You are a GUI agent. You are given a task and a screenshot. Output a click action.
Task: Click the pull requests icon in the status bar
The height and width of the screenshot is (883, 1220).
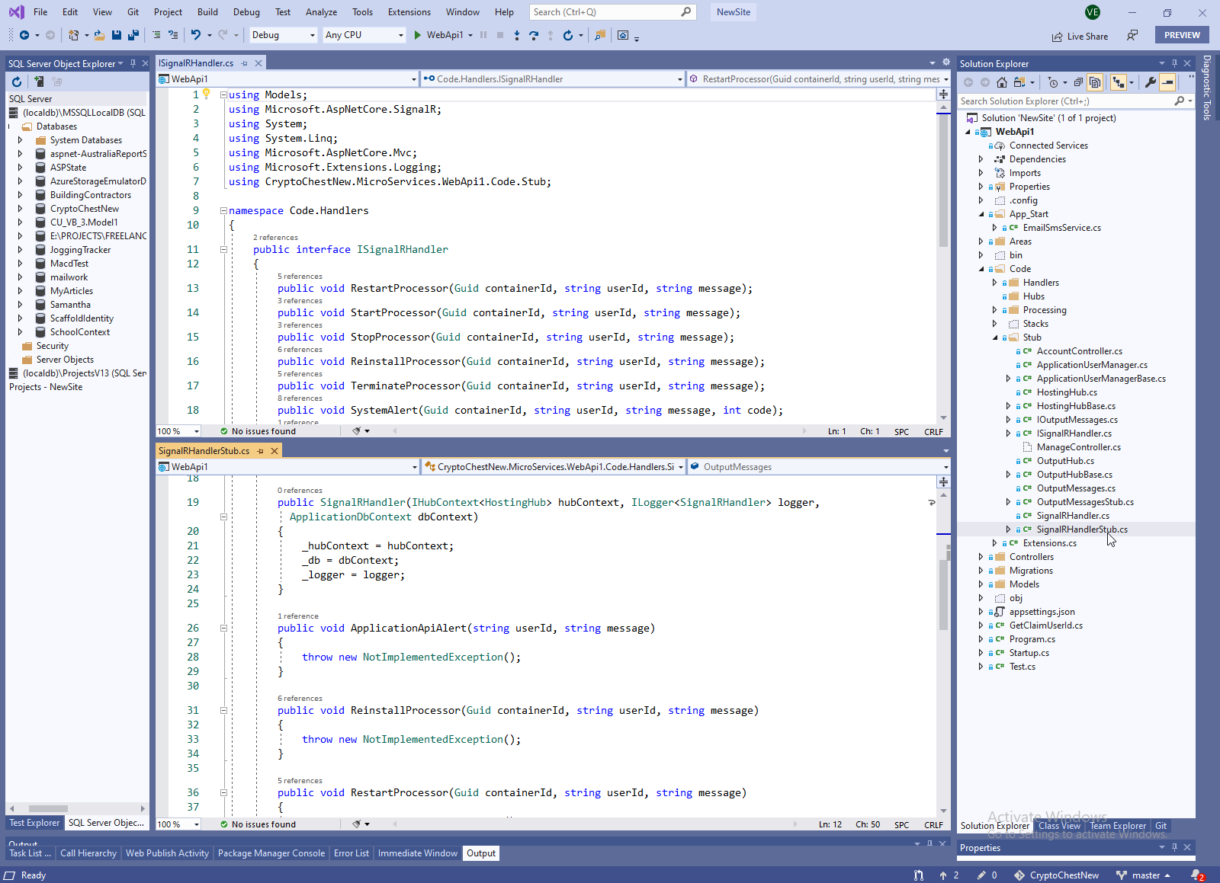919,875
